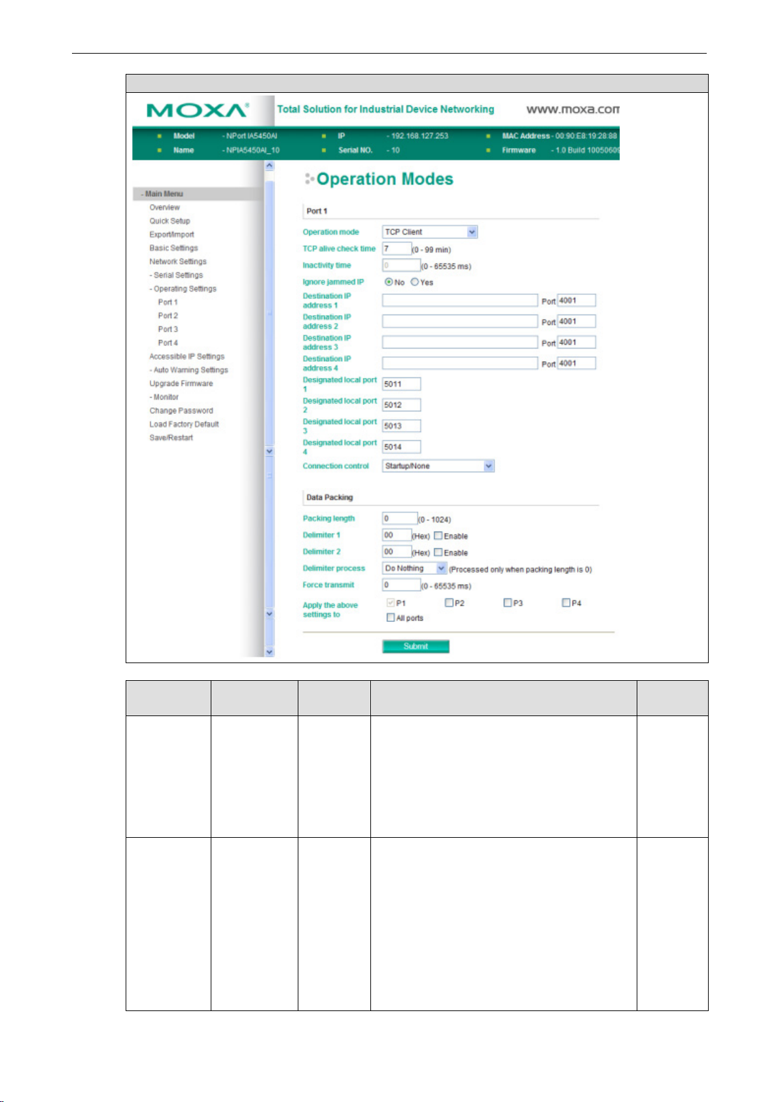Open Accessible IP Settings
Viewport: 780px width, 1102px height.
[x=186, y=356]
